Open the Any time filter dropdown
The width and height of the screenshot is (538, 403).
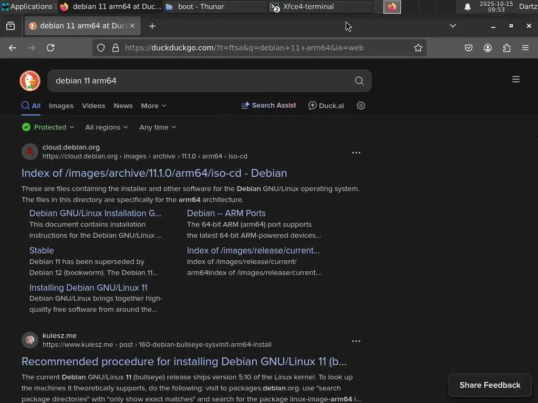click(158, 128)
